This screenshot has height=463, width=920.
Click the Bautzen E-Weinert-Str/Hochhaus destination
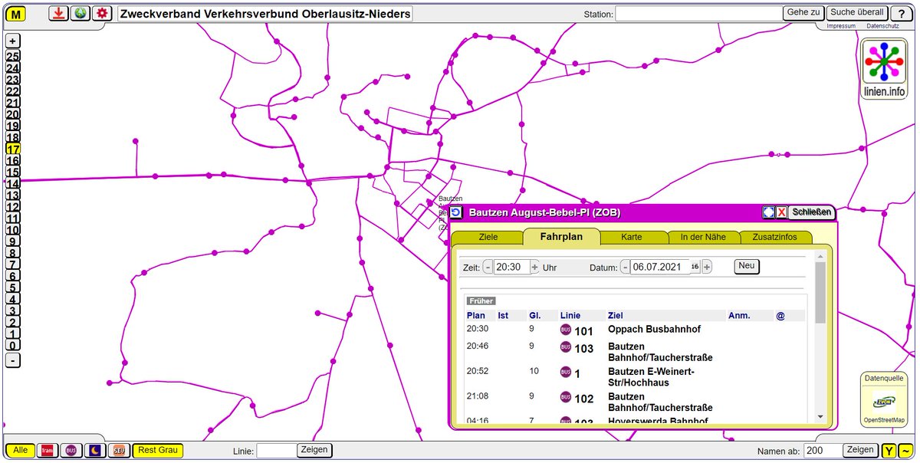(x=651, y=377)
